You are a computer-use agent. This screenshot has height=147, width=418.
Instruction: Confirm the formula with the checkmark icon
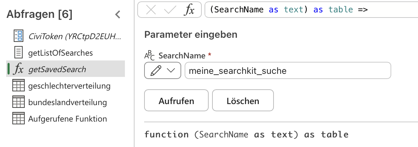point(170,10)
